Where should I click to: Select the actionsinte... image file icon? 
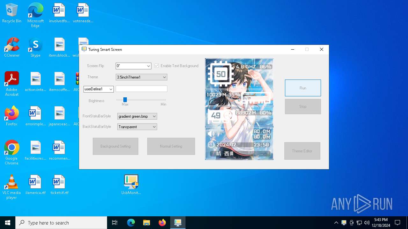coord(35,82)
